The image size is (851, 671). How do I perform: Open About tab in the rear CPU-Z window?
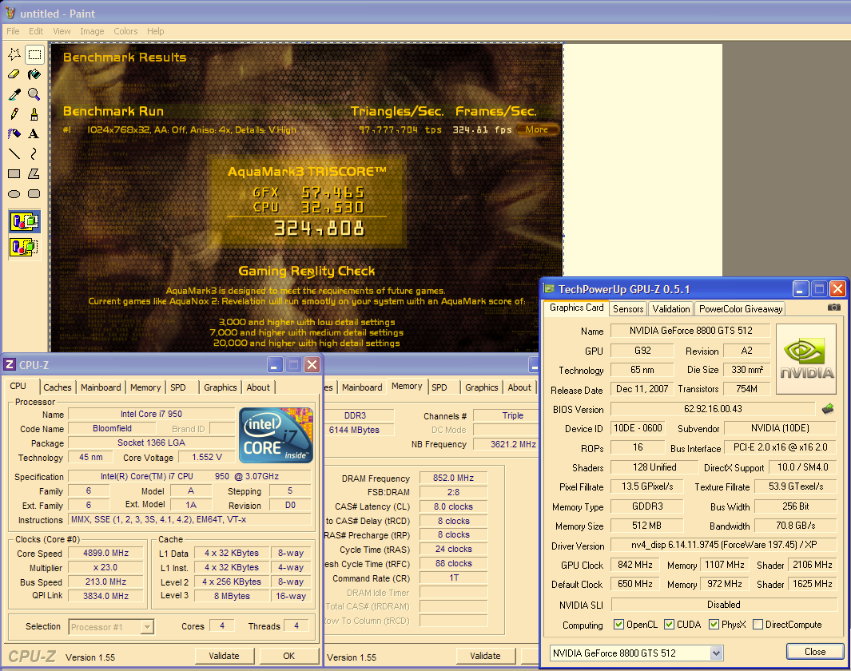(x=519, y=387)
